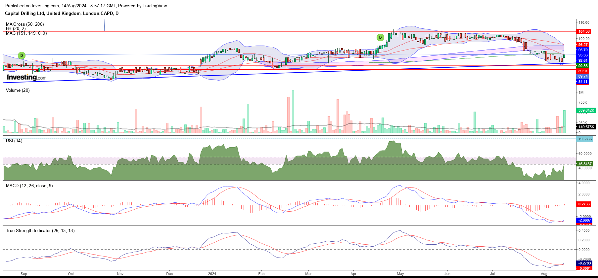Screen dimensions: 598x278
Task: Click the red 89.91 price label
Action: click(583, 71)
